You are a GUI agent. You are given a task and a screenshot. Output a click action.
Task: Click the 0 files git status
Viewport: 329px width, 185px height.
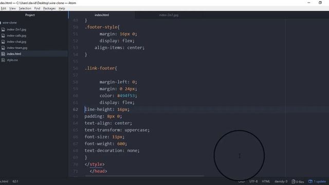pyautogui.click(x=298, y=181)
